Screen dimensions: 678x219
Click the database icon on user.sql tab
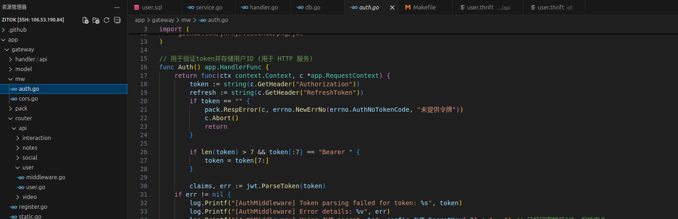[x=137, y=7]
